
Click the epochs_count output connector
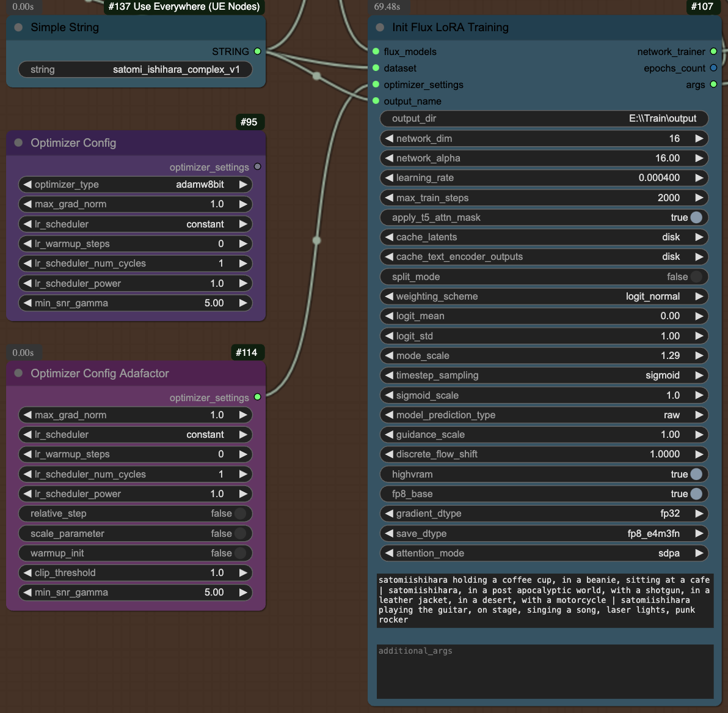pos(713,68)
